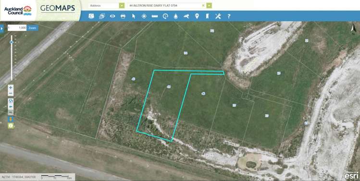Open the Print map tool

click(123, 16)
